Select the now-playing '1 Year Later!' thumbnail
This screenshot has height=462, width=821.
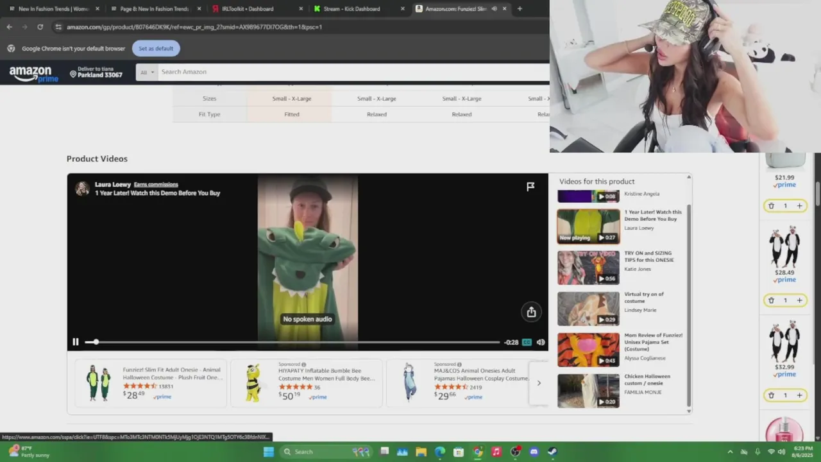point(588,227)
